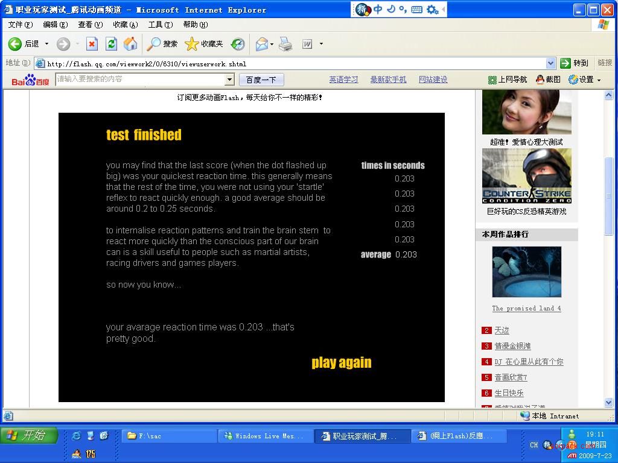Viewport: 618px width, 463px height.
Task: Go to the Home page icon
Action: pos(130,43)
